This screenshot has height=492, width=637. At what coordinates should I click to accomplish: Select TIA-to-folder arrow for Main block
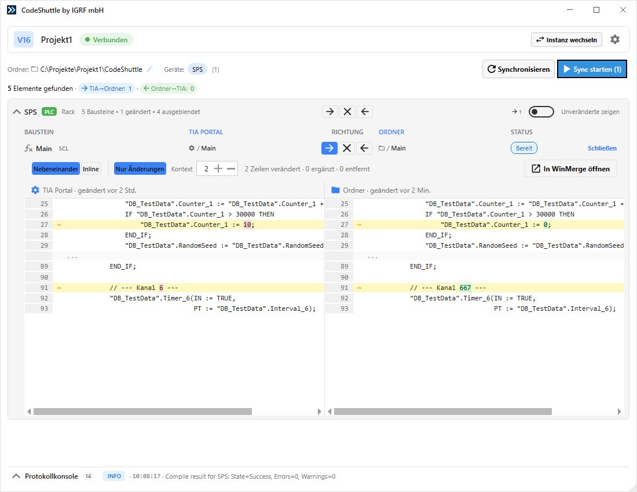click(330, 148)
